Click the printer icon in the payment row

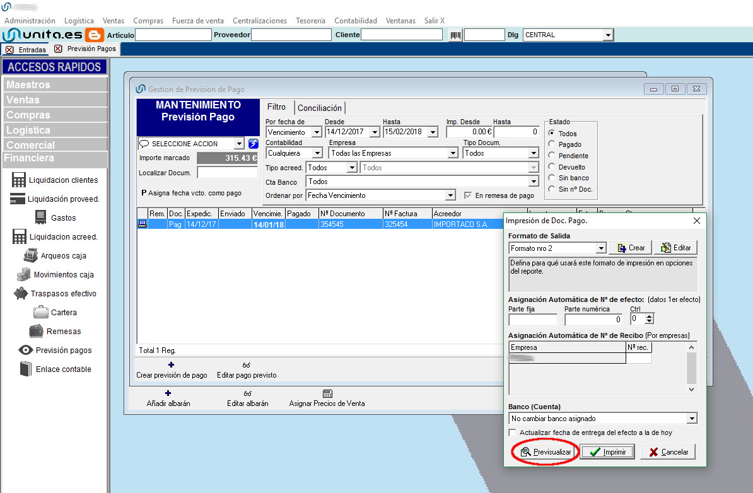[142, 224]
